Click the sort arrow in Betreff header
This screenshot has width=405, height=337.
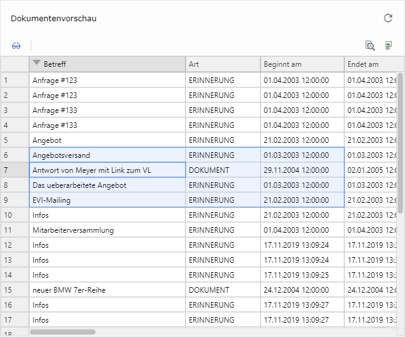click(36, 64)
